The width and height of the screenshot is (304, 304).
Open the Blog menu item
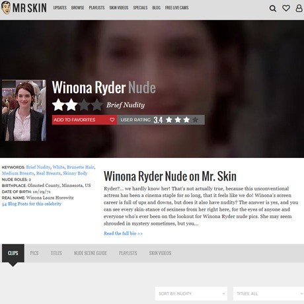[156, 8]
